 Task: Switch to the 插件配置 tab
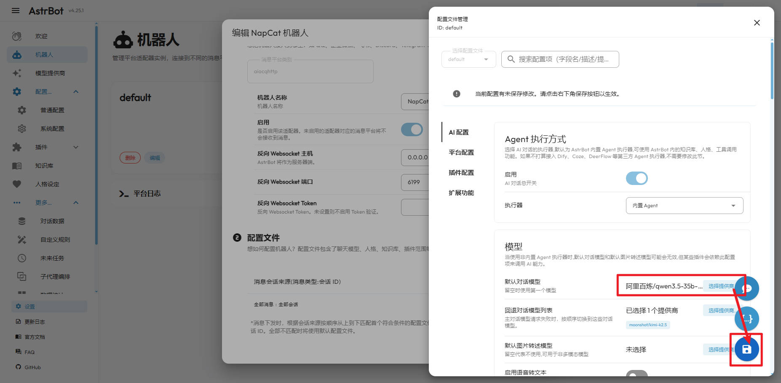click(x=461, y=173)
